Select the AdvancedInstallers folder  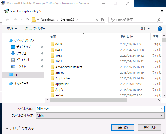tap(69, 67)
